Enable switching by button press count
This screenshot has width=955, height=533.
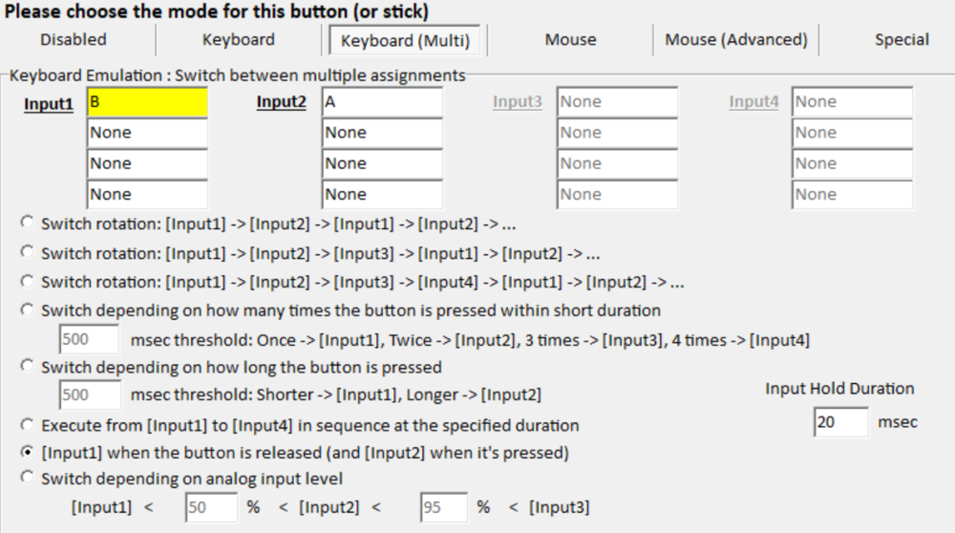[x=28, y=310]
